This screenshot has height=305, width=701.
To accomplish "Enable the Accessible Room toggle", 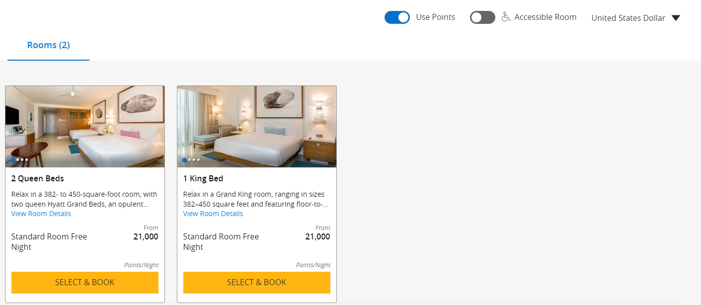I will (482, 17).
